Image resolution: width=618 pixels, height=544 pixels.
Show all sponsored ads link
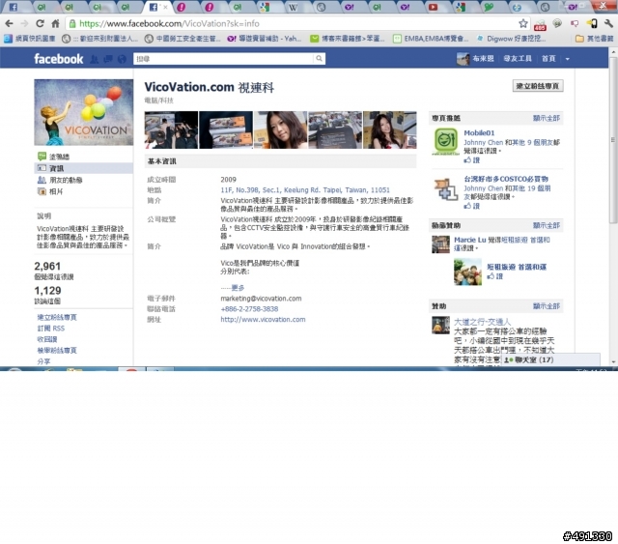coord(547,305)
